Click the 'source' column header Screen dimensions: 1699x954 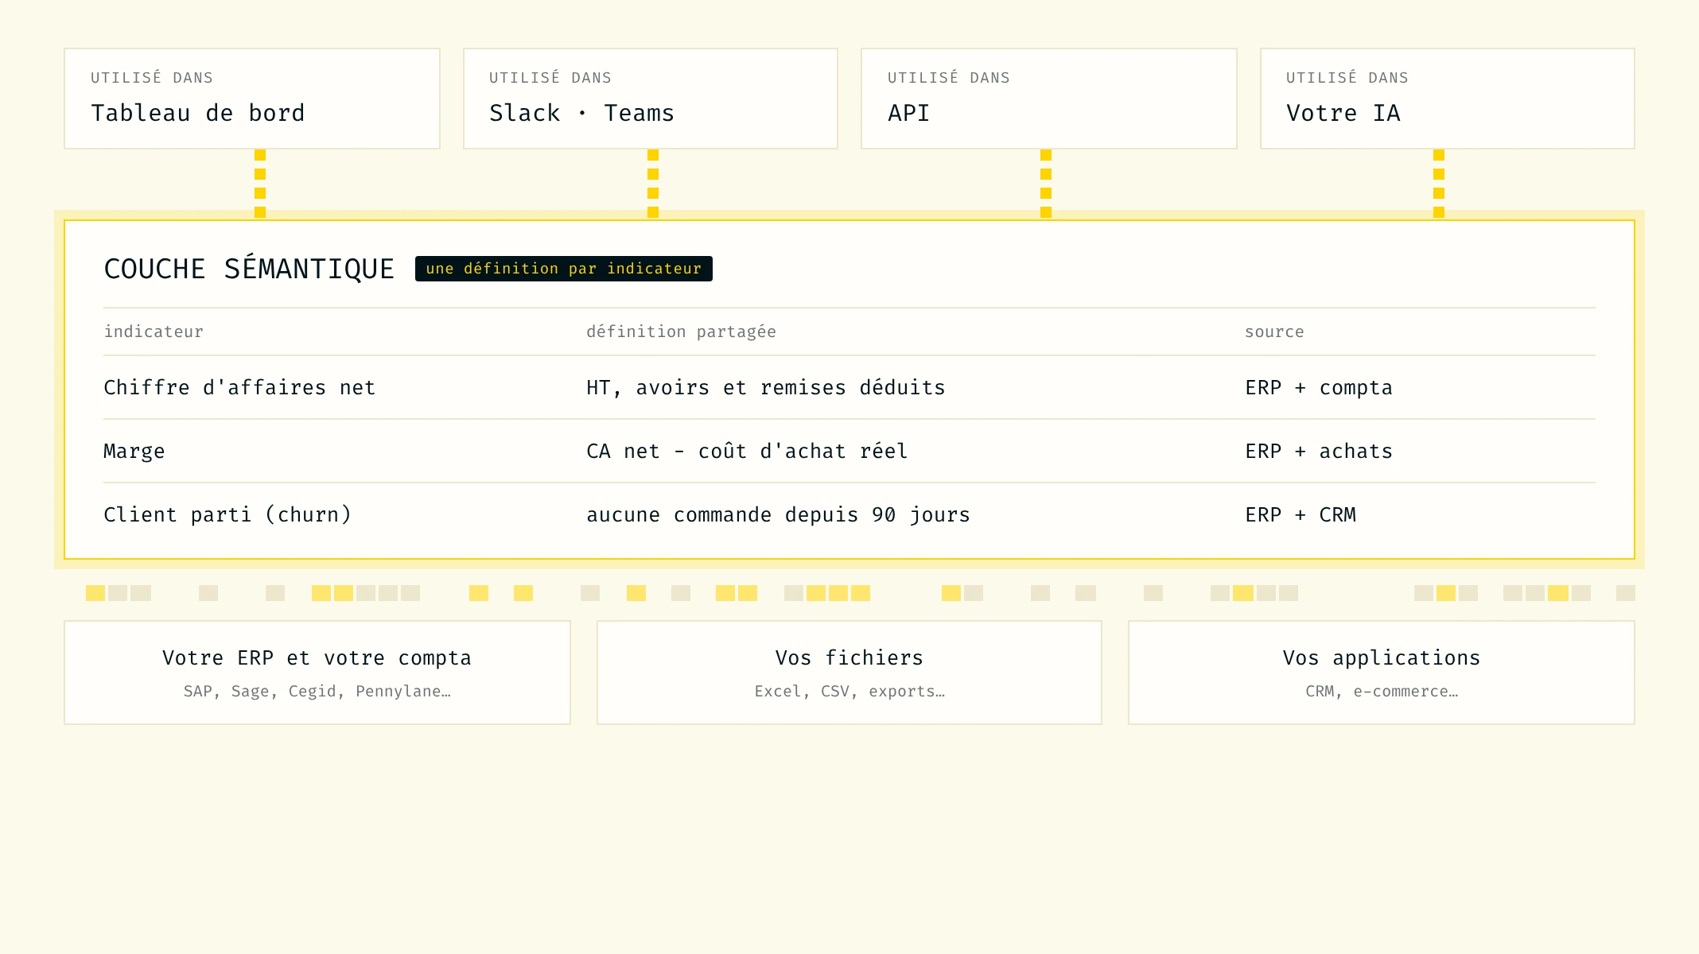point(1274,332)
